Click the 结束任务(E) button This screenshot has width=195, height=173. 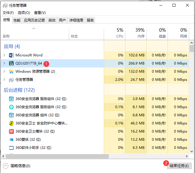point(179,166)
